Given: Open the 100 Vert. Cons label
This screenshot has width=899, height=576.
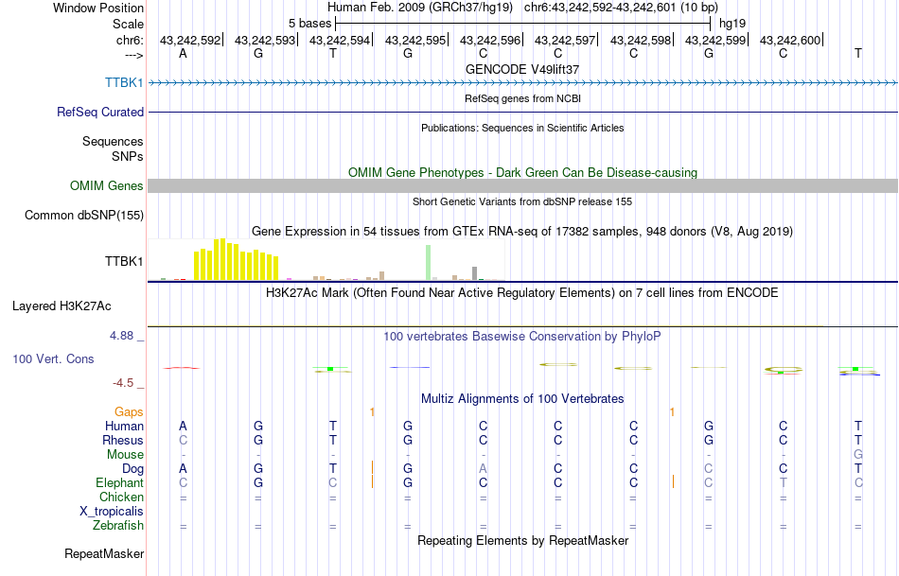Looking at the screenshot, I should 53,358.
